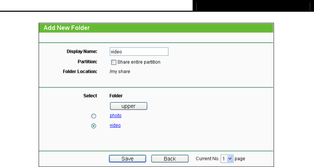
Task: Click the 'Partition:' label
Action: (88, 62)
